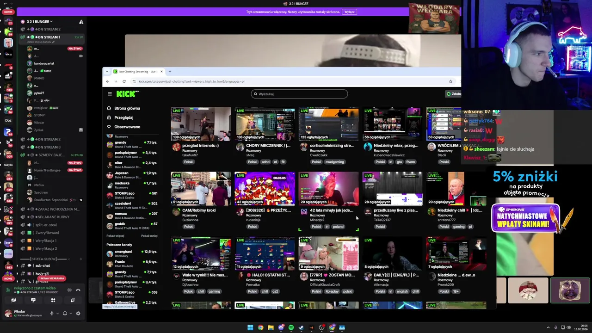
Task: Close the Just Chatting browser tab
Action: [161, 72]
